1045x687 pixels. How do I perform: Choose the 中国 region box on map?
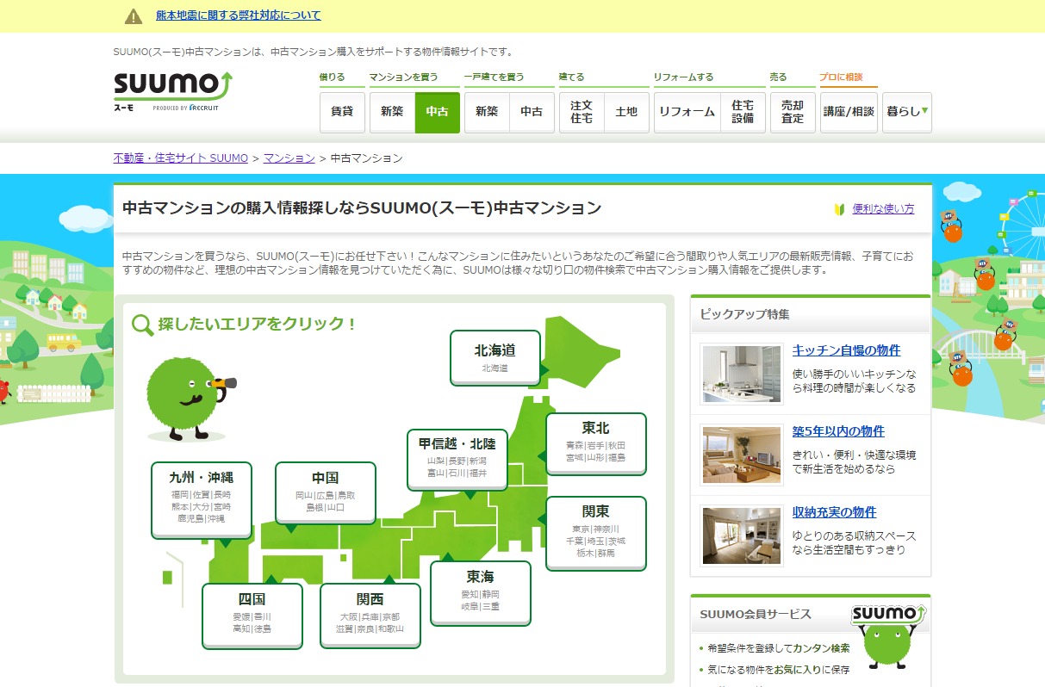[326, 492]
